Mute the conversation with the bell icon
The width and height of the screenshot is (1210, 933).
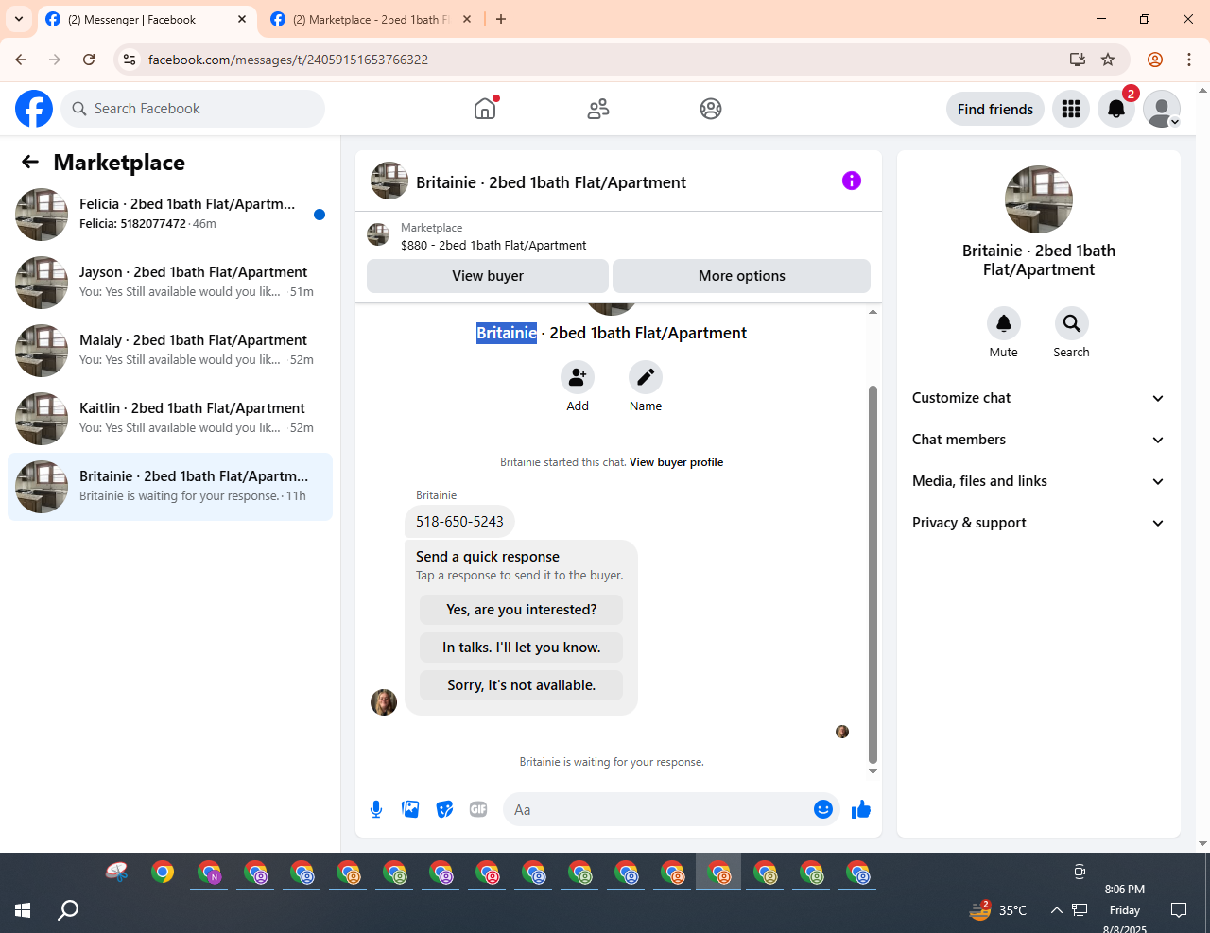click(x=1004, y=323)
